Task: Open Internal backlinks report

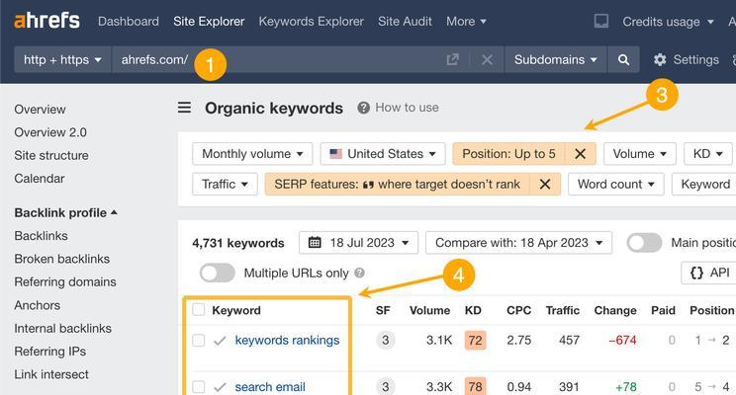Action: click(63, 328)
